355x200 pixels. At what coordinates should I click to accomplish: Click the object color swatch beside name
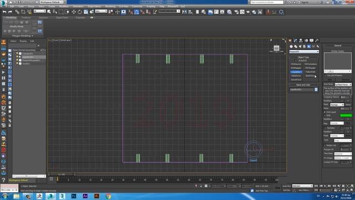point(316,89)
